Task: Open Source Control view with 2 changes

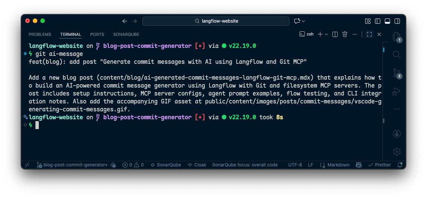Action: pyautogui.click(x=396, y=73)
